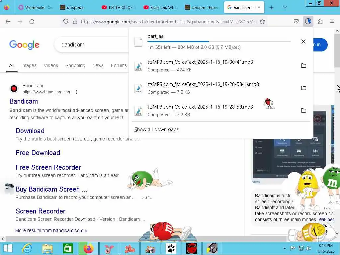The height and width of the screenshot is (255, 340).
Task: Open the Firefox hamburger menu
Action: (x=332, y=21)
